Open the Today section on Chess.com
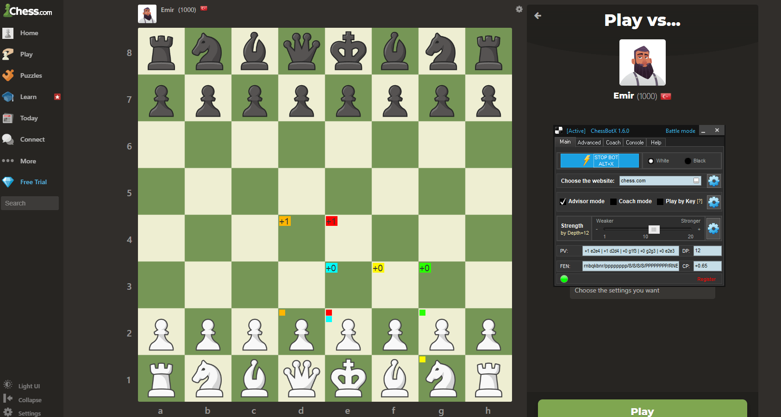 (x=28, y=118)
